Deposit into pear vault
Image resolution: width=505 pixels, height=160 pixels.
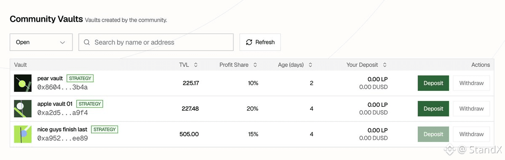pos(433,83)
